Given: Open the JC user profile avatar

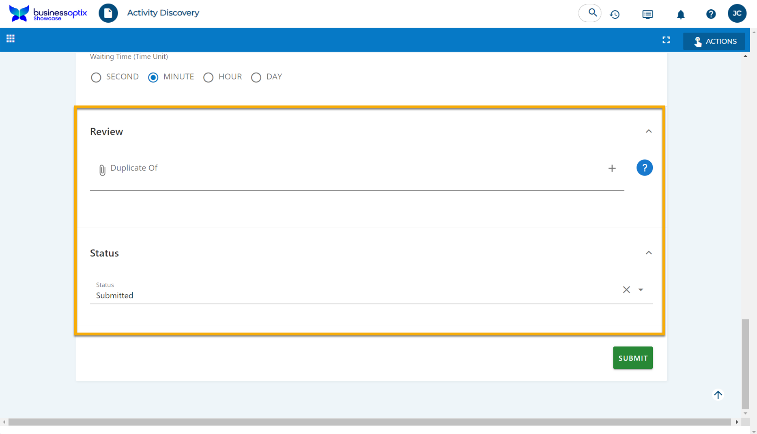Looking at the screenshot, I should 738,13.
